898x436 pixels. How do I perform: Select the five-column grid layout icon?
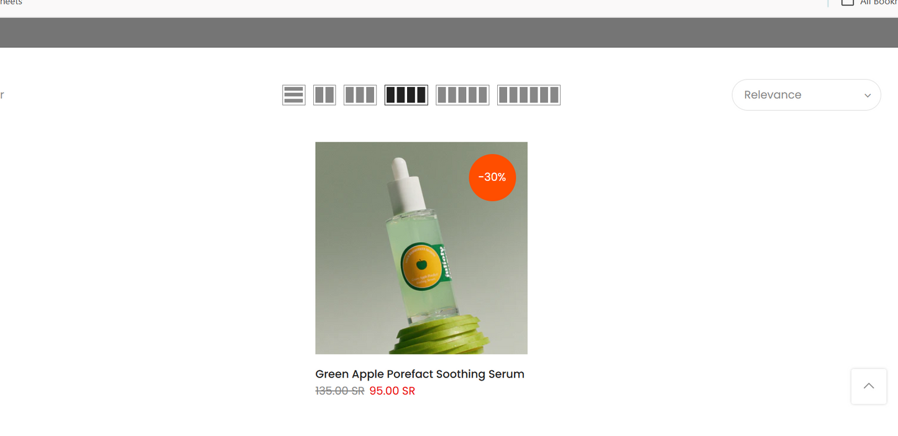462,95
